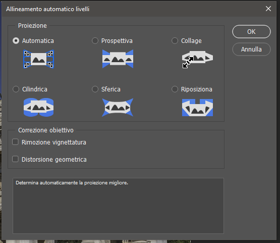Click the Prospettiva projection preview icon
The width and height of the screenshot is (280, 243).
(118, 59)
